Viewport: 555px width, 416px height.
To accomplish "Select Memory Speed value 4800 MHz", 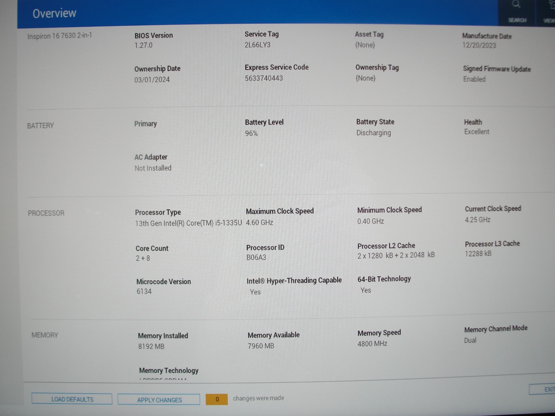I will (x=372, y=344).
